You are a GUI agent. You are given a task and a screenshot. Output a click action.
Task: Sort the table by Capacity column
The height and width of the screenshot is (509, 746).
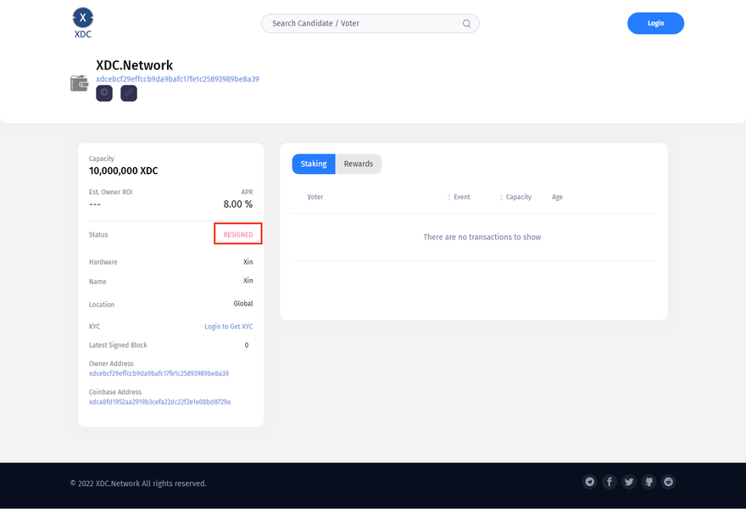[x=518, y=197]
